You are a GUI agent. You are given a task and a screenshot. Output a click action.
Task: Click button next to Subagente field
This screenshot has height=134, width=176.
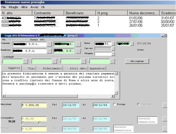tap(113, 54)
